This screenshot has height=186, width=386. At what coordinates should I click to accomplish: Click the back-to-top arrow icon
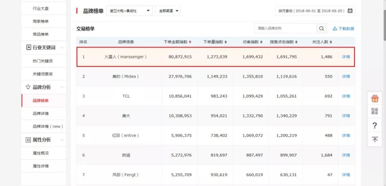375,140
